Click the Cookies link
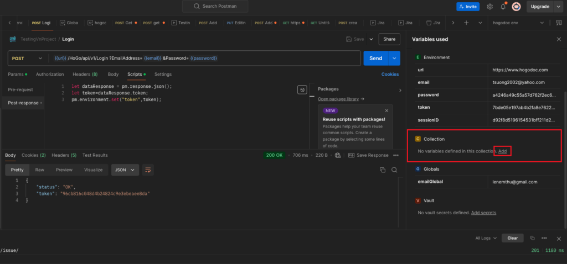The width and height of the screenshot is (567, 264). pos(390,75)
